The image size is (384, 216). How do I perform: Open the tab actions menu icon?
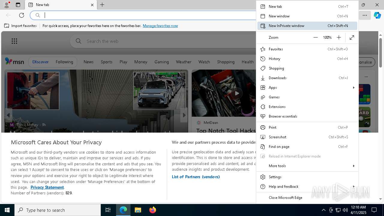click(18, 5)
